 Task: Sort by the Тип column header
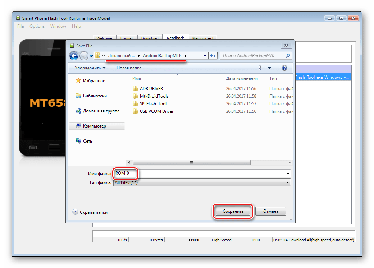click(273, 78)
